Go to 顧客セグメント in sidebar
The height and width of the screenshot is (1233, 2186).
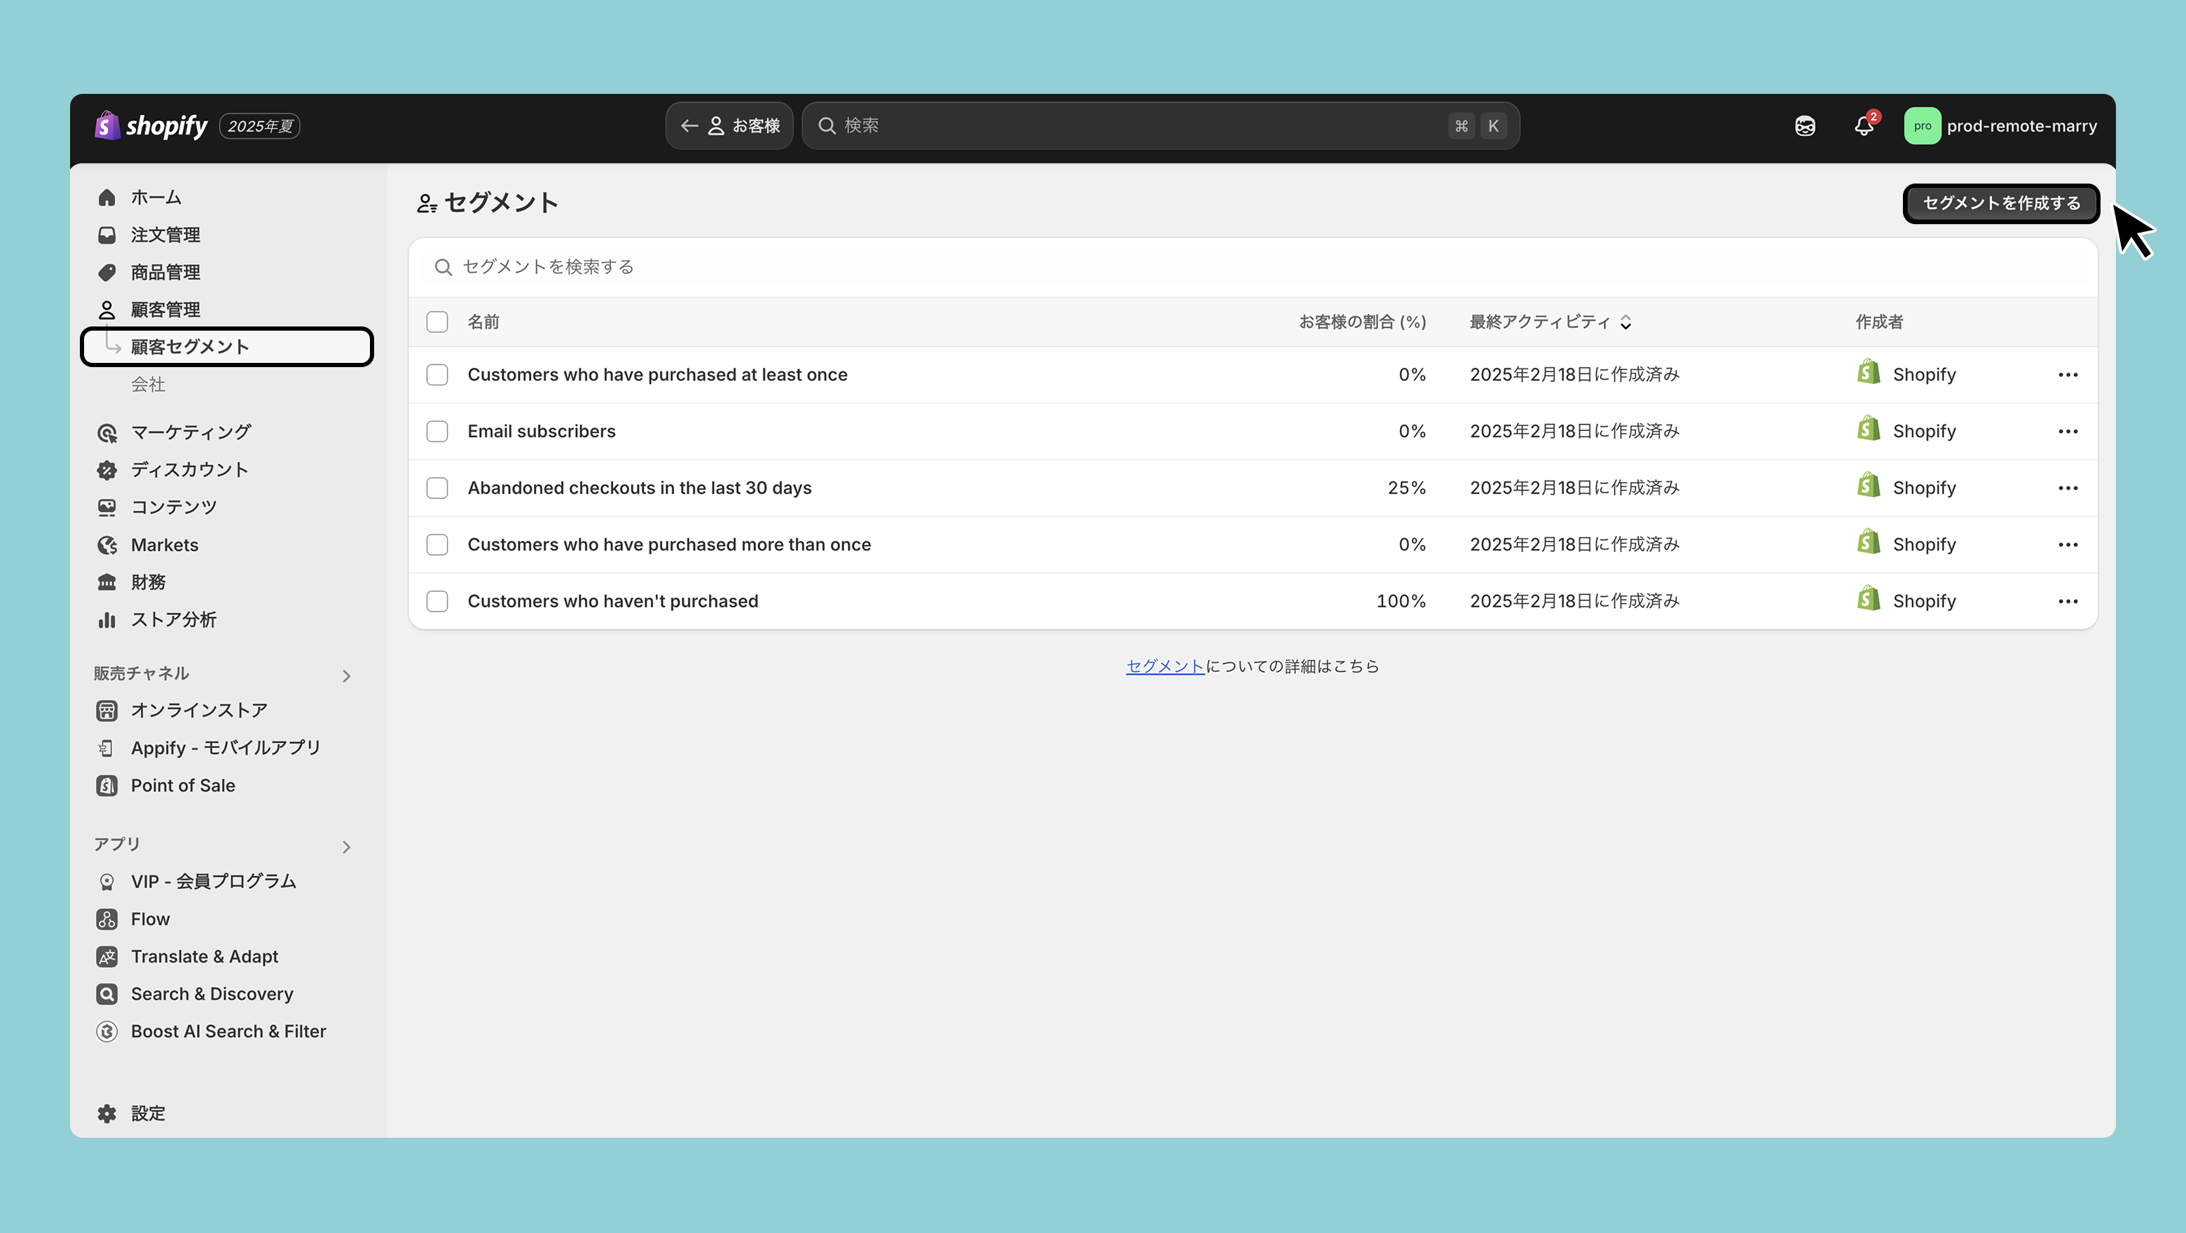click(190, 347)
